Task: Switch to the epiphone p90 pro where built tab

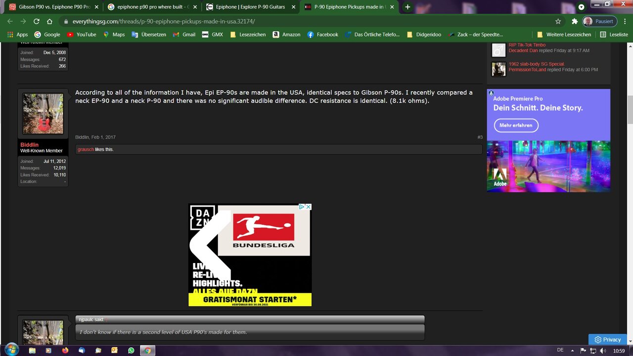Action: (x=152, y=7)
